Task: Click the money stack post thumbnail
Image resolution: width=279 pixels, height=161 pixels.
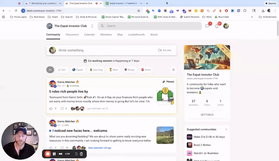Action: coord(165,96)
